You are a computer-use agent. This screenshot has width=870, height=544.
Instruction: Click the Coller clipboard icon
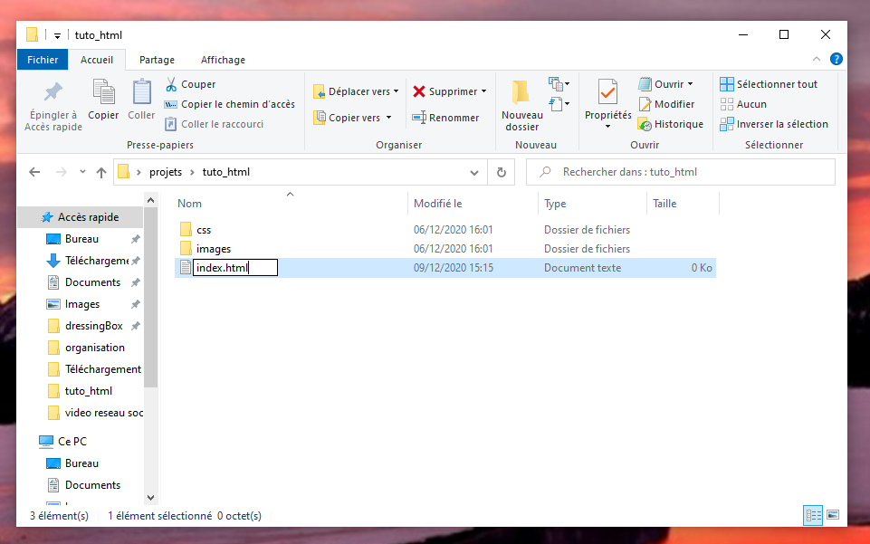click(x=141, y=92)
